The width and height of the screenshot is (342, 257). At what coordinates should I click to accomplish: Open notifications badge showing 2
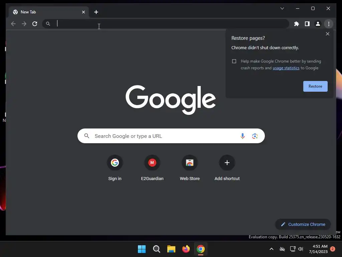(332, 249)
